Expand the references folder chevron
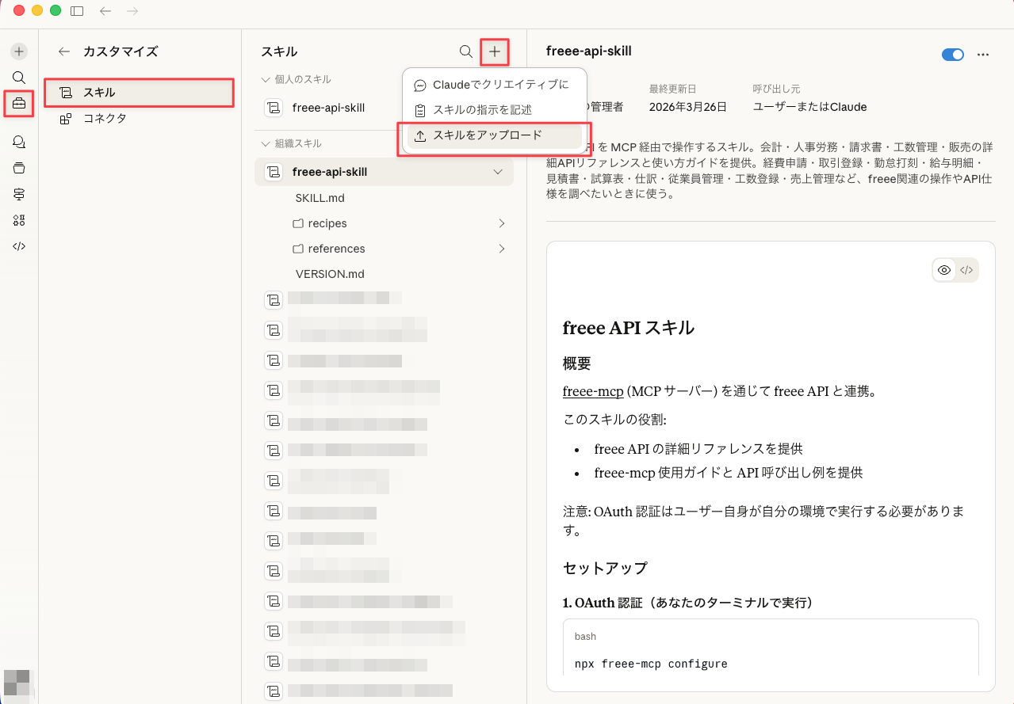This screenshot has height=704, width=1014. 501,249
